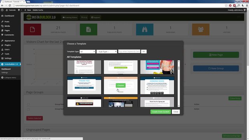Click the orange visitors group tile
This screenshot has height=140, width=249.
(201, 30)
